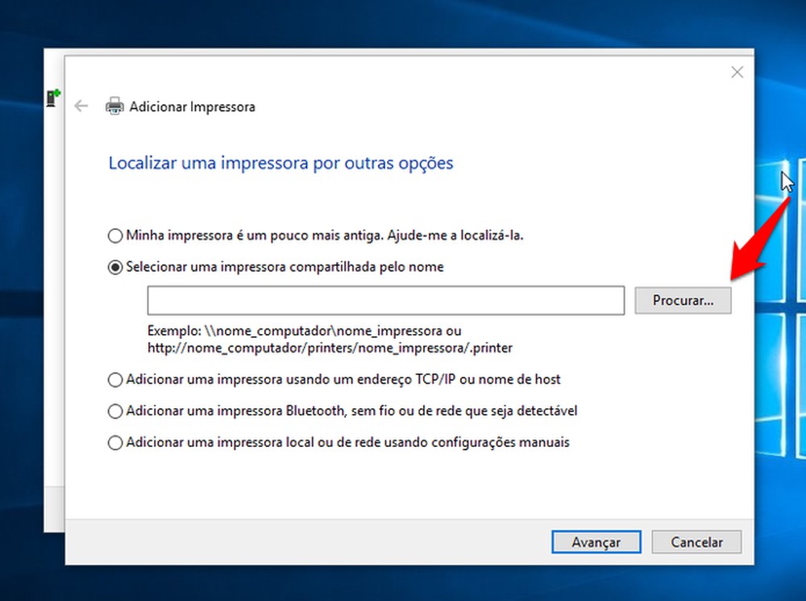Select 'Minha impressora é um pouco mais antiga' option

[x=115, y=236]
